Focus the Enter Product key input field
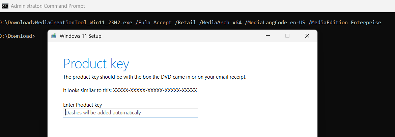395x137 pixels. pos(131,113)
